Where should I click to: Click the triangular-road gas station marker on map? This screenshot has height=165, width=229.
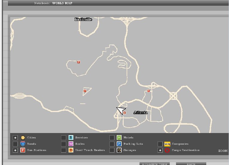click(x=85, y=91)
